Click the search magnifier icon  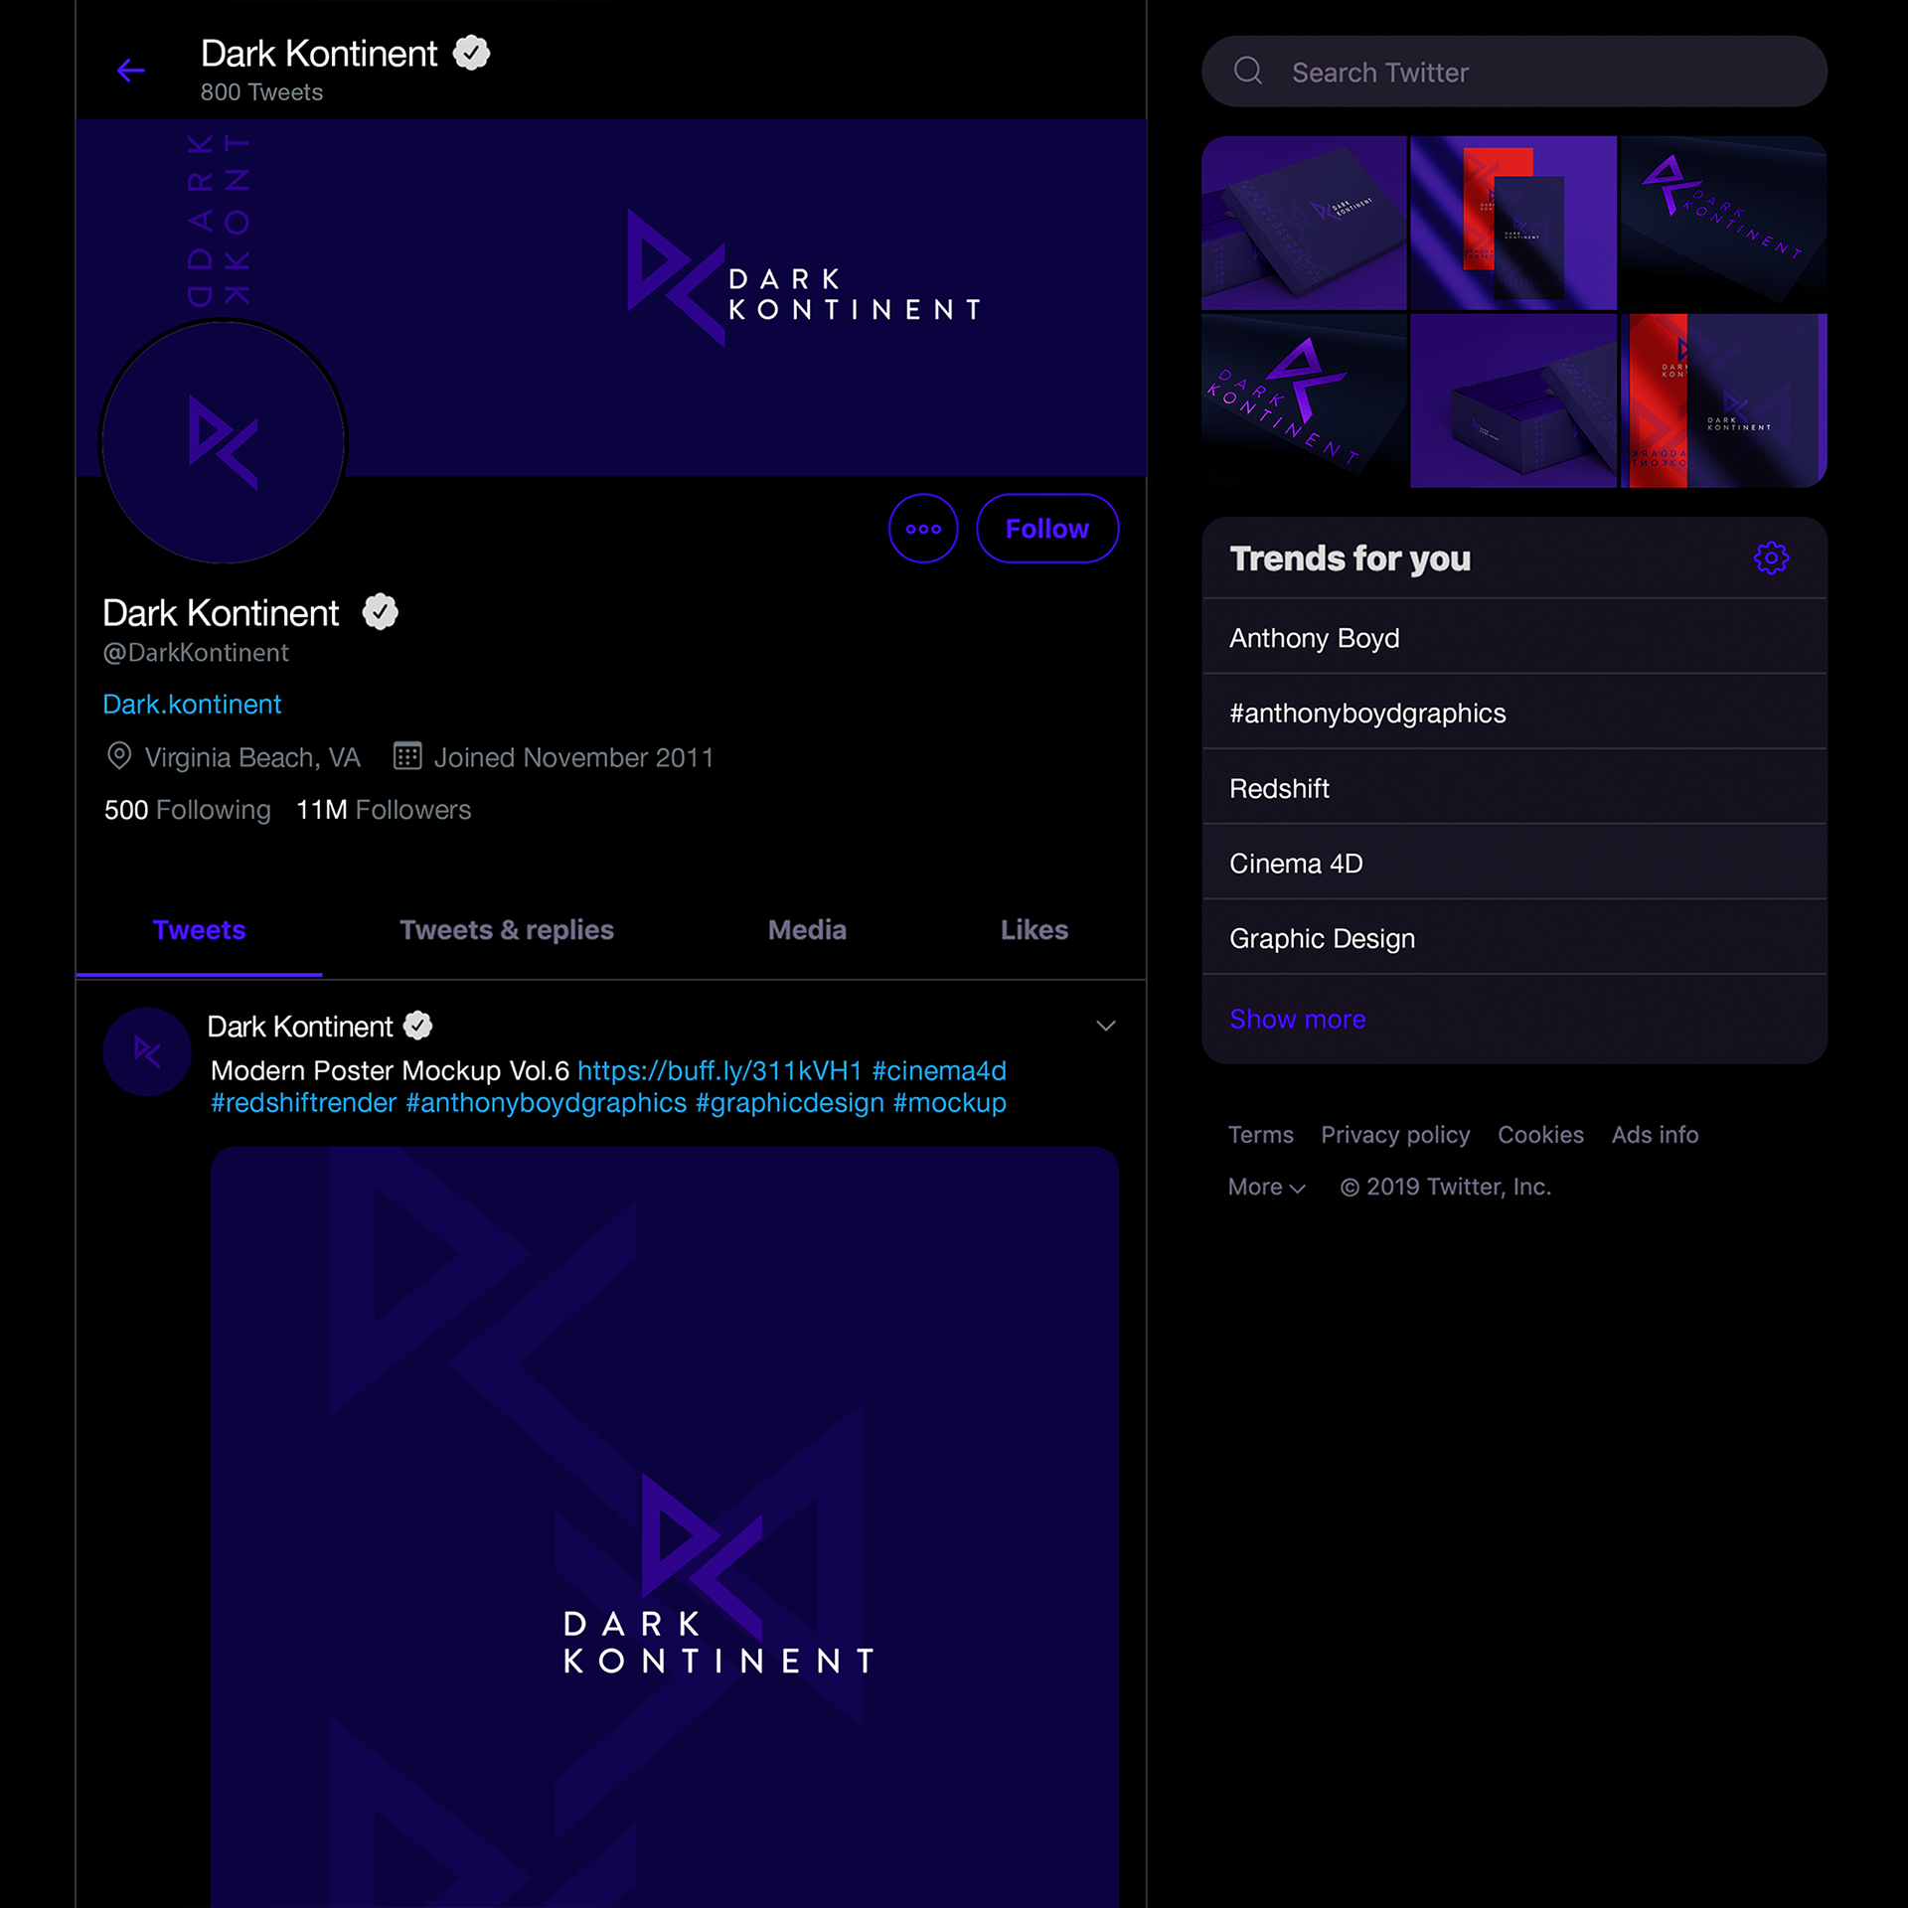[x=1248, y=72]
